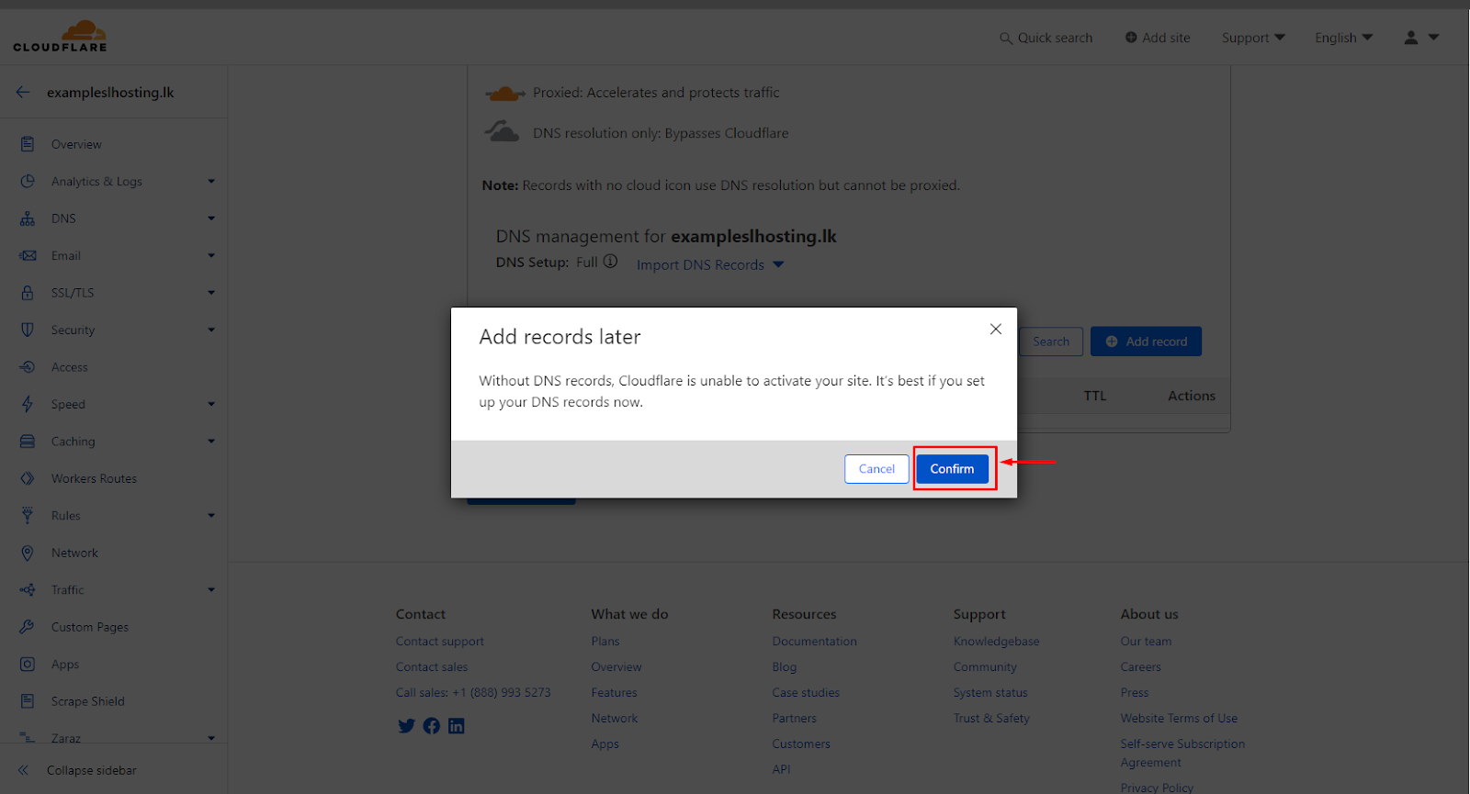The image size is (1470, 794).
Task: Select Scrape Shield in the sidebar
Action: point(88,701)
